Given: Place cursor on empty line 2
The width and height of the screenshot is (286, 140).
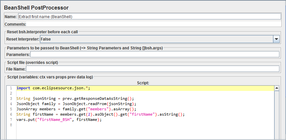Looking at the screenshot, I should point(145,93).
